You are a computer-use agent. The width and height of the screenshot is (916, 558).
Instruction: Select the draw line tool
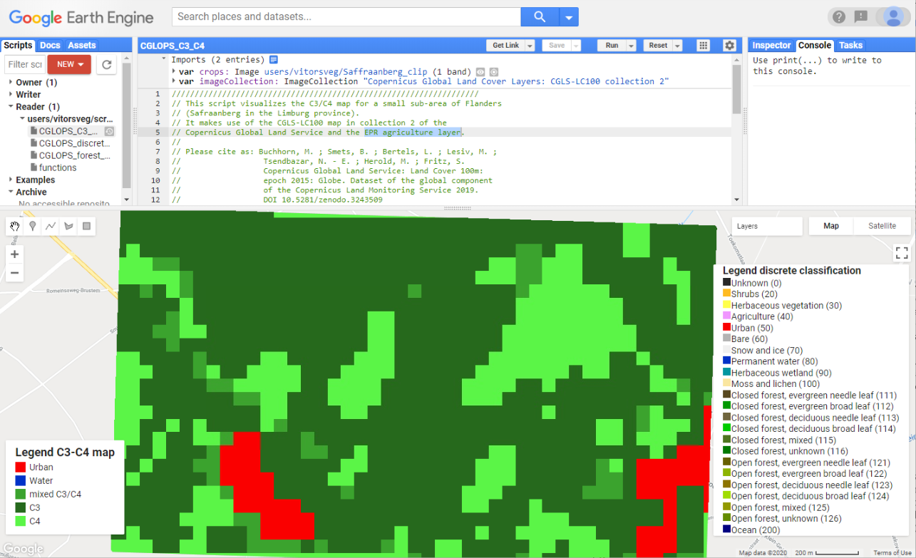click(51, 227)
